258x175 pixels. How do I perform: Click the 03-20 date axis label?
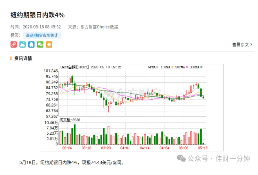[x=106, y=148]
